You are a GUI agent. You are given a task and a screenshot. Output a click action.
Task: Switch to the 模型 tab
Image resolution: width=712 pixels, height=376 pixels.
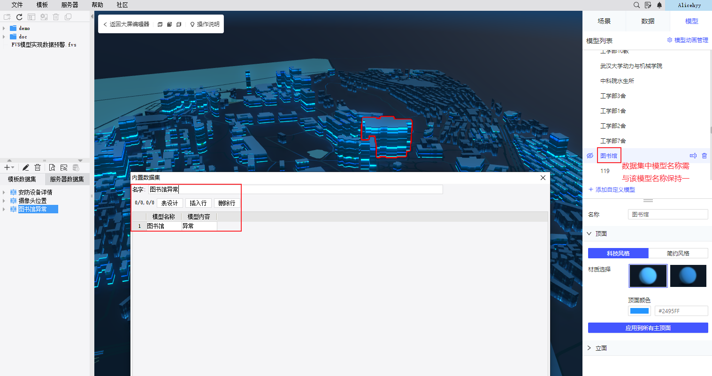click(x=691, y=21)
